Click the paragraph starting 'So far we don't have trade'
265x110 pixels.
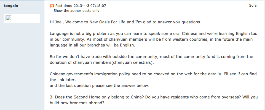pos(151,59)
